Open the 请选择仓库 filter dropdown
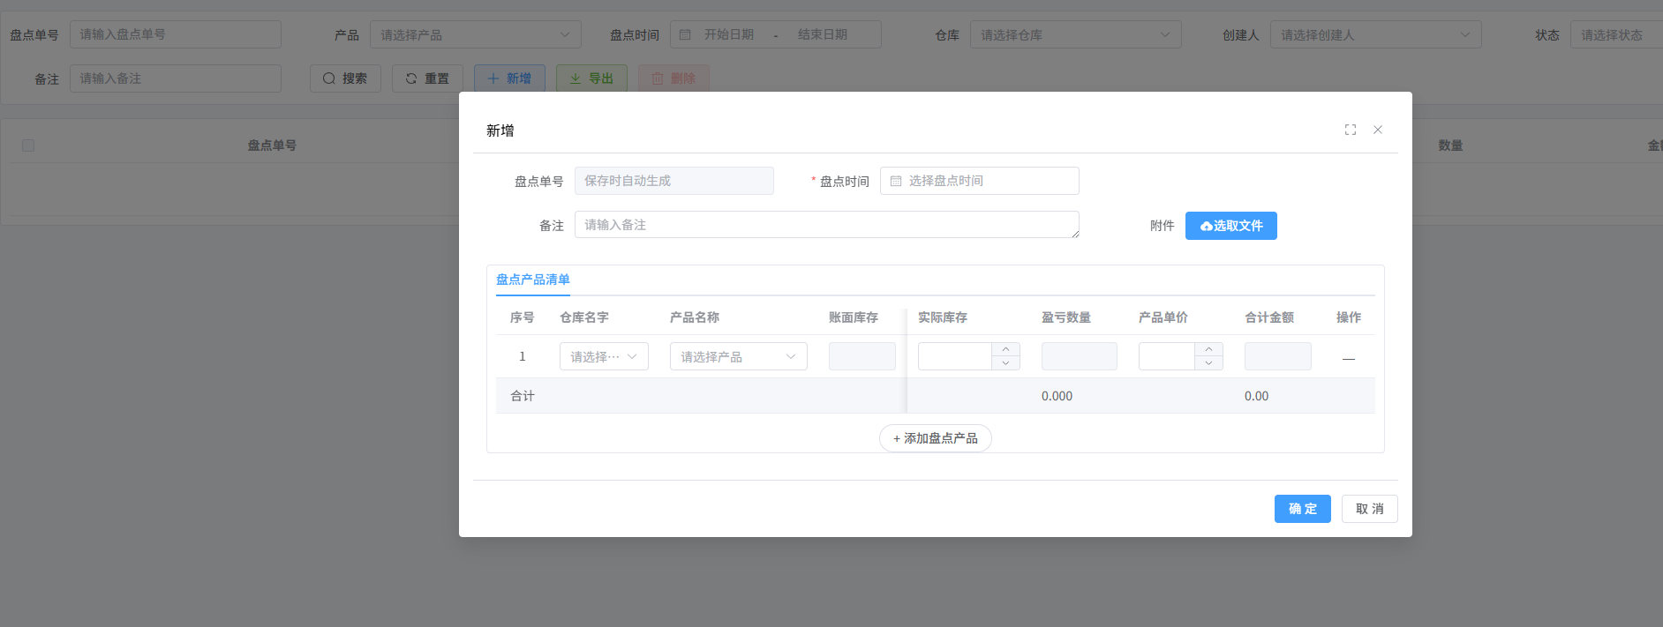Viewport: 1663px width, 627px height. tap(1076, 34)
